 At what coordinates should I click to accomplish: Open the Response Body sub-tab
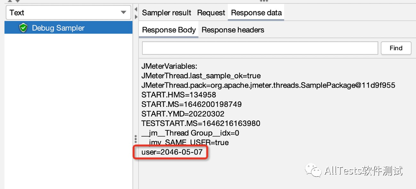[x=169, y=30]
